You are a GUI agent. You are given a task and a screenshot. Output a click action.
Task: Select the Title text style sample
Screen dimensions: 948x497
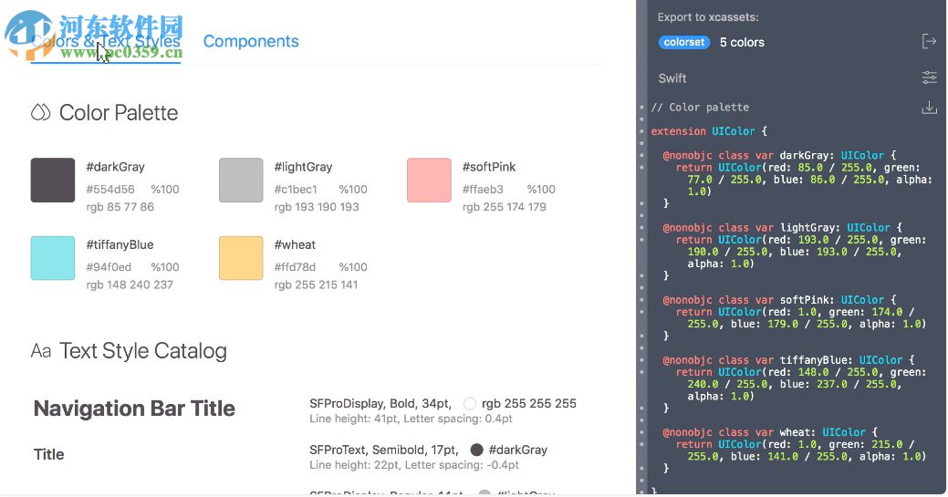[x=49, y=455]
